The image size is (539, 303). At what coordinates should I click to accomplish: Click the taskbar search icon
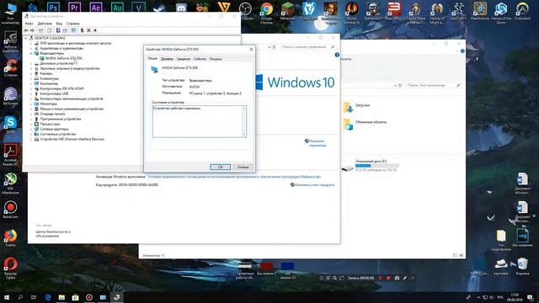[x=20, y=297]
